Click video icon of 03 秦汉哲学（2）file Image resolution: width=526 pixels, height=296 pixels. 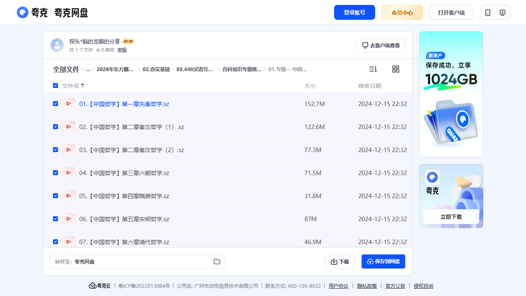click(x=69, y=150)
